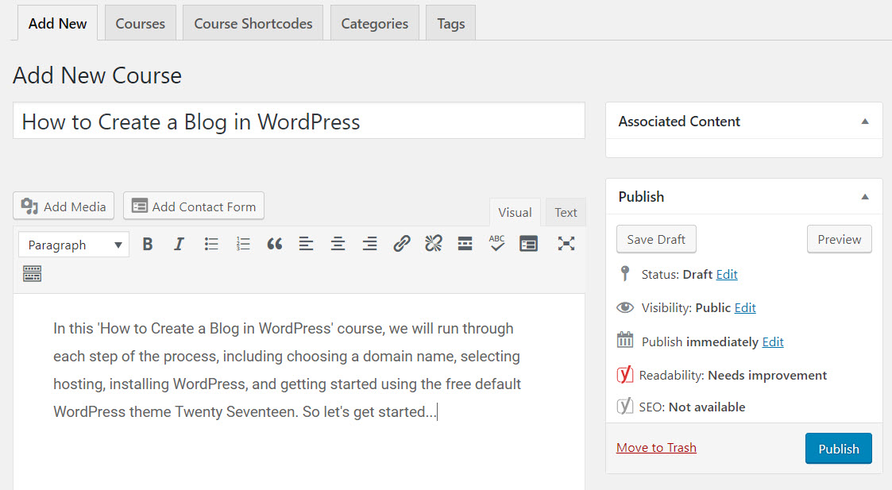
Task: Insert a numbered list
Action: (243, 244)
